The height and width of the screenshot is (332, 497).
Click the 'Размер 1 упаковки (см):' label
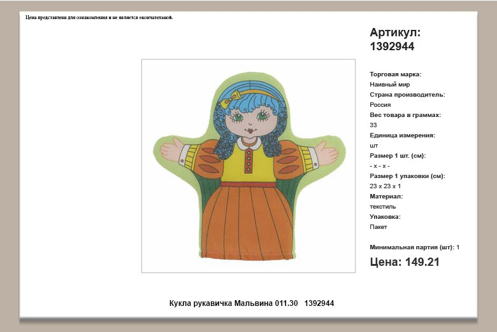pyautogui.click(x=407, y=176)
